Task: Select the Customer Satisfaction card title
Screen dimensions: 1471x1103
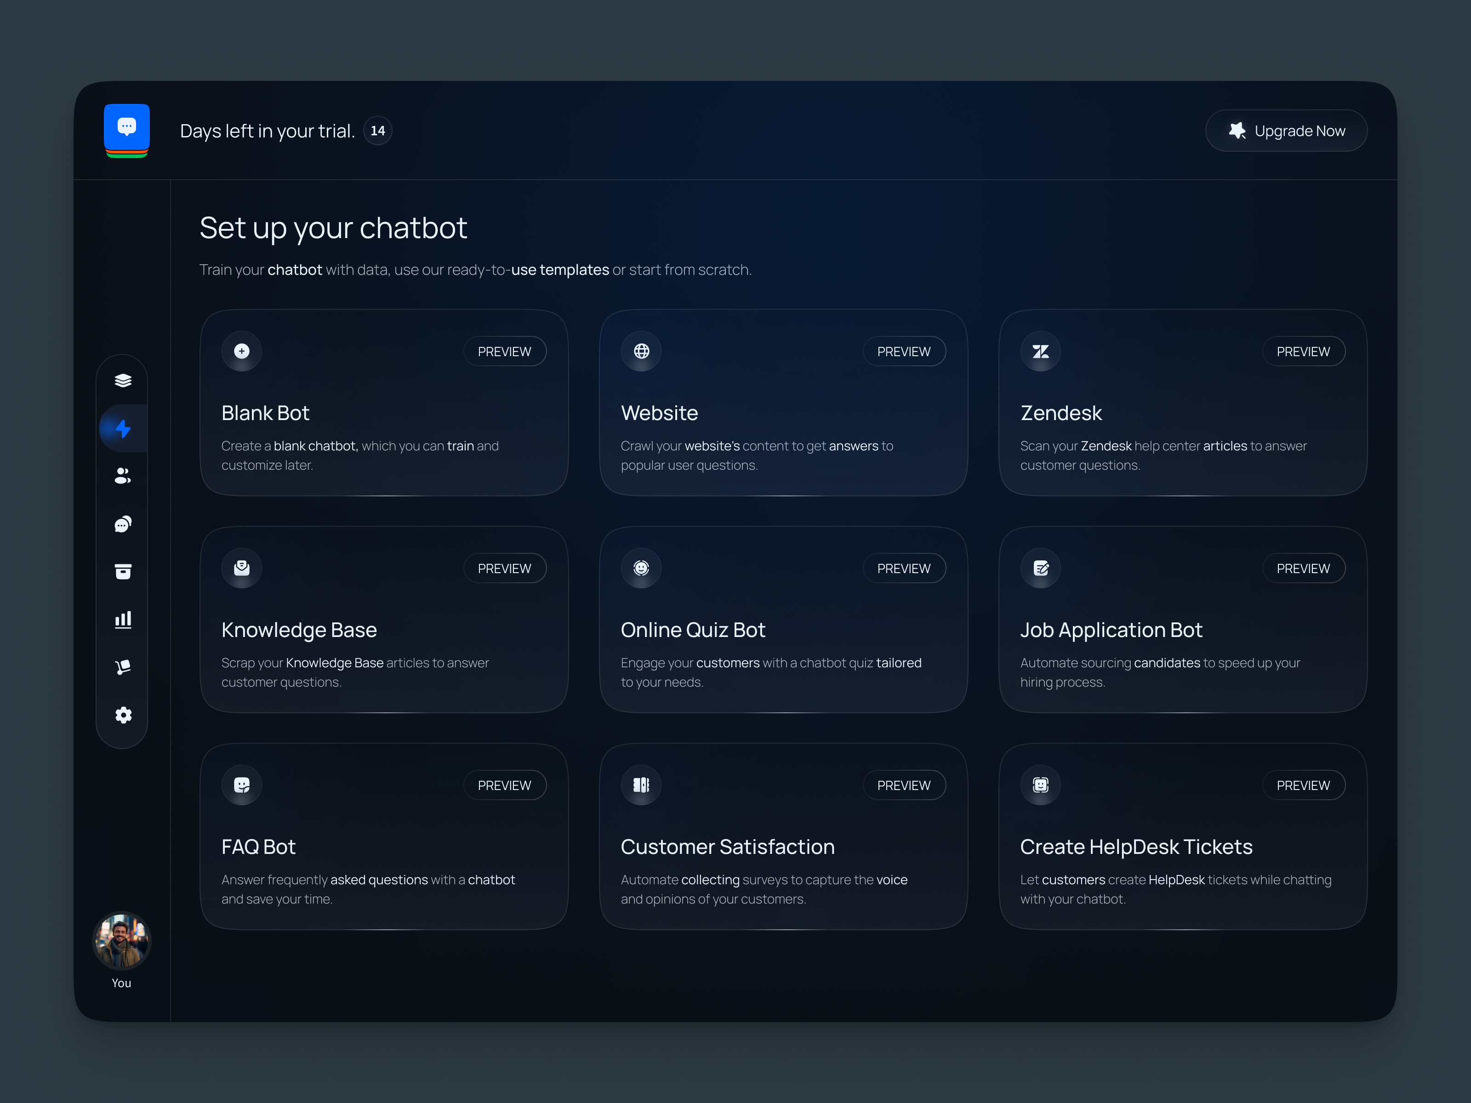Action: click(x=728, y=847)
